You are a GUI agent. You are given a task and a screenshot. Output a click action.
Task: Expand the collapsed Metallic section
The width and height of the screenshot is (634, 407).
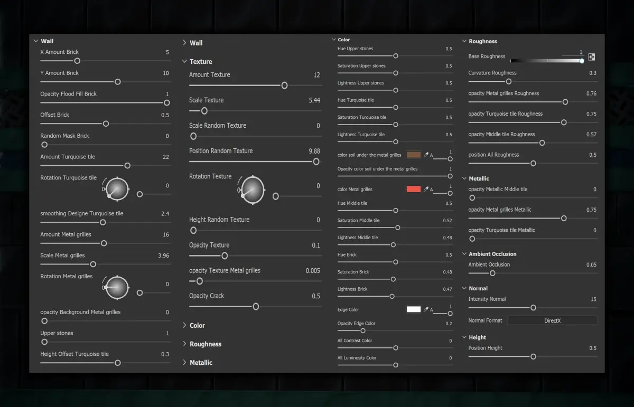pos(184,363)
